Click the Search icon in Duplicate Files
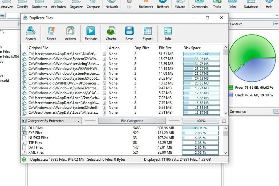Screen dimensions: 279x186 (x=30, y=33)
